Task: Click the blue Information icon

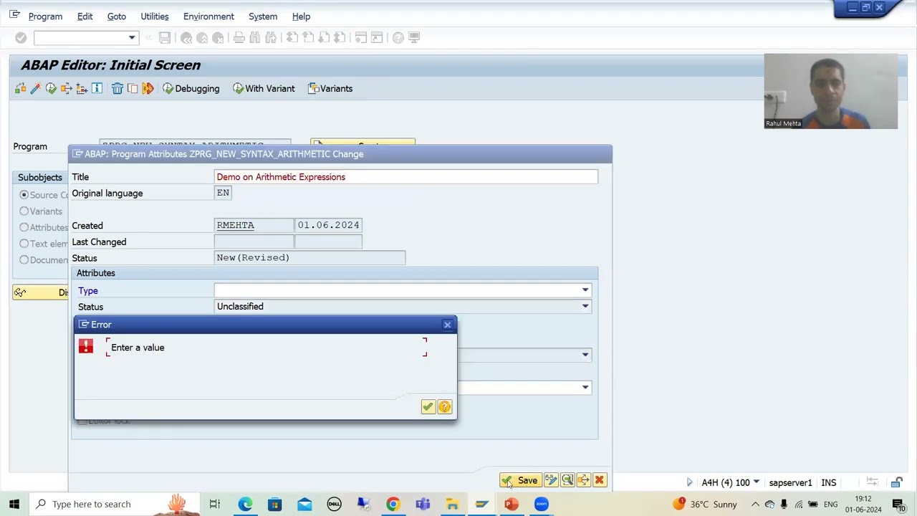Action: [x=97, y=89]
